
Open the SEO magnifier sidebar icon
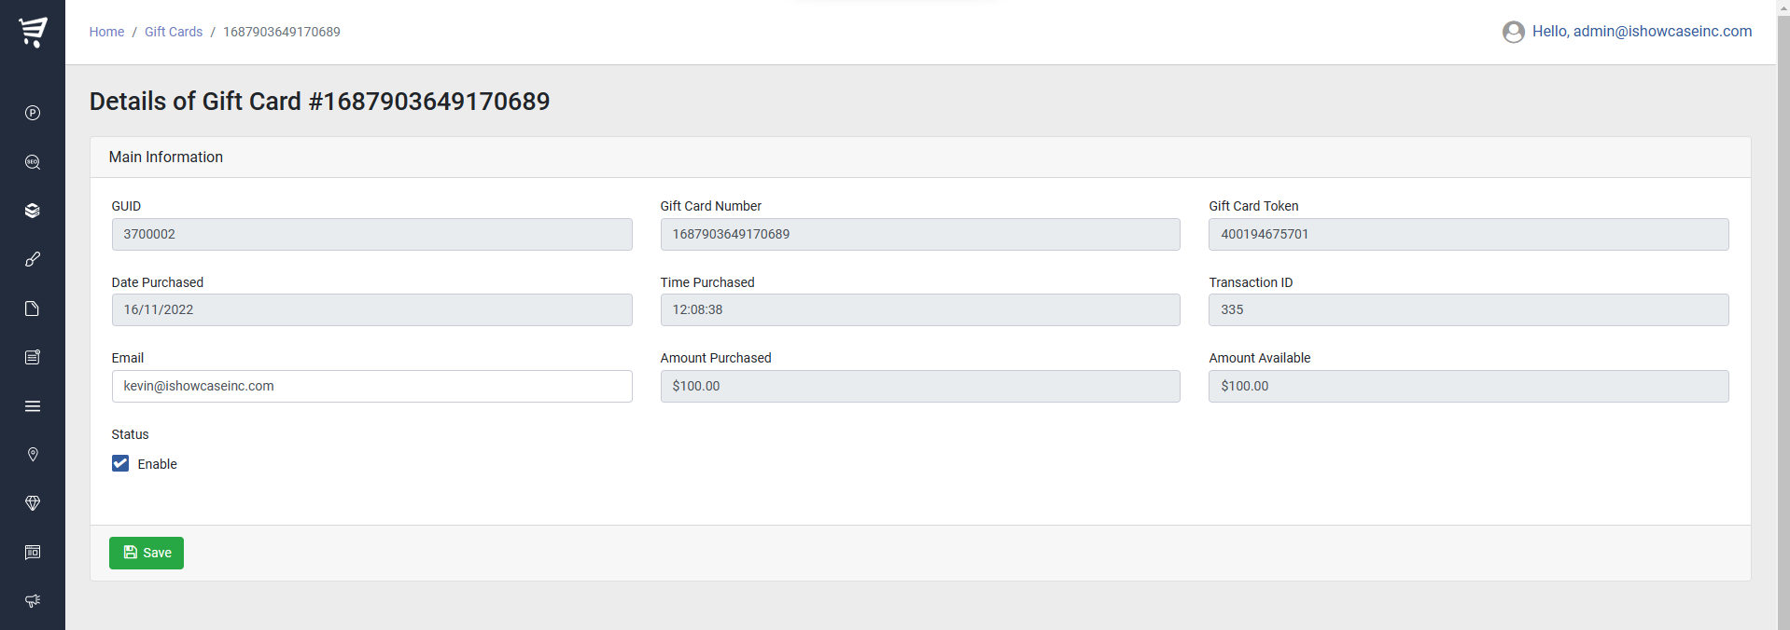pos(33,162)
